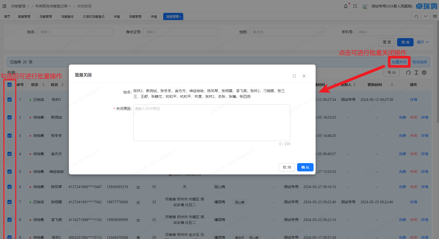Open the 性别 select dropdown
The width and height of the screenshot is (439, 239).
(x=287, y=32)
